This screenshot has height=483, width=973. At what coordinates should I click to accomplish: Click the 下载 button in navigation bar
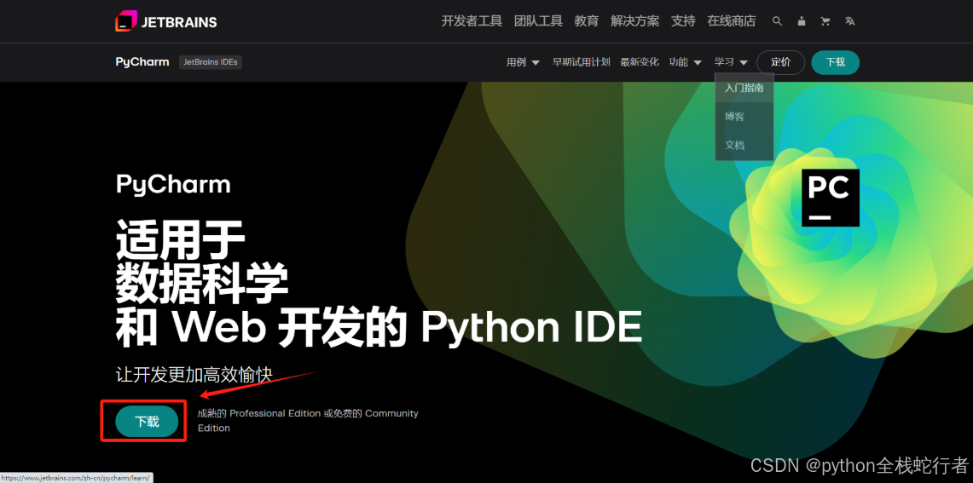coord(835,62)
